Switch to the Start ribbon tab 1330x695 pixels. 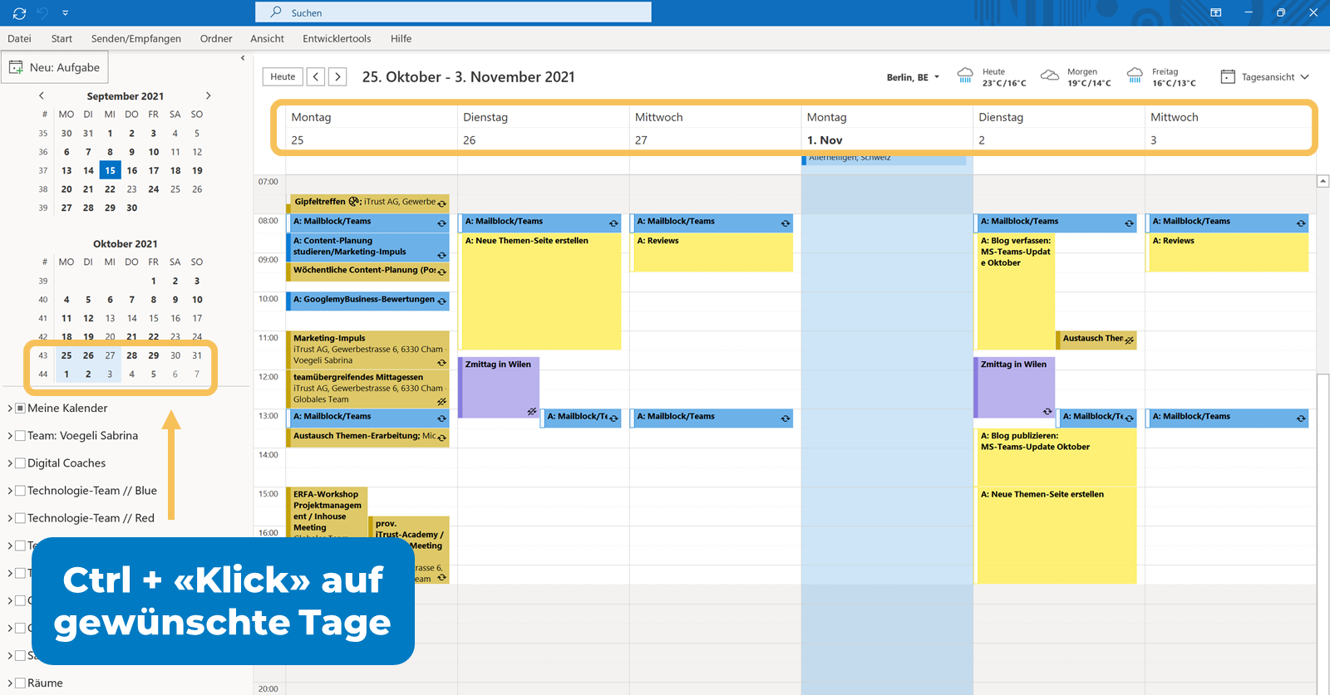pos(62,38)
